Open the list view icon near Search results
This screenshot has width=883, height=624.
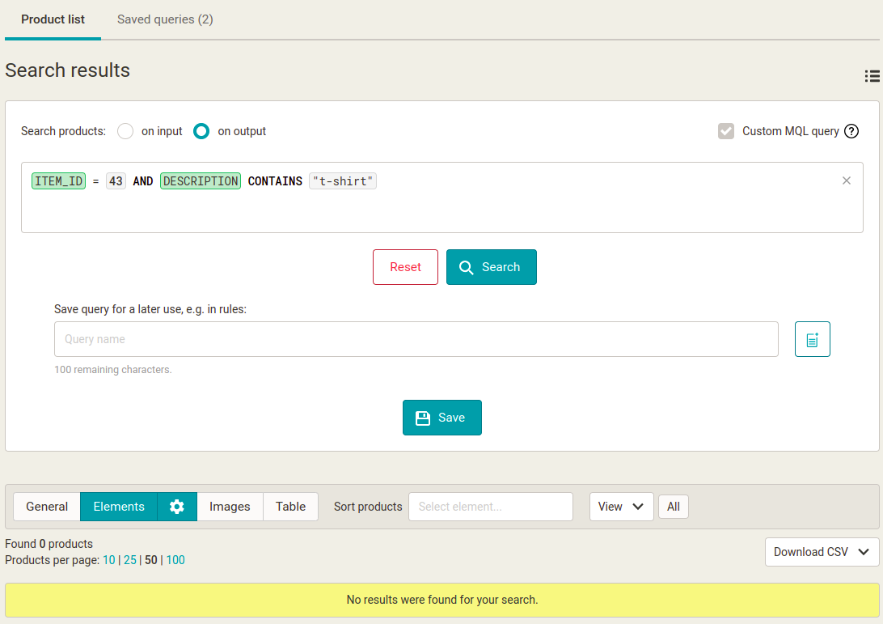(x=872, y=76)
